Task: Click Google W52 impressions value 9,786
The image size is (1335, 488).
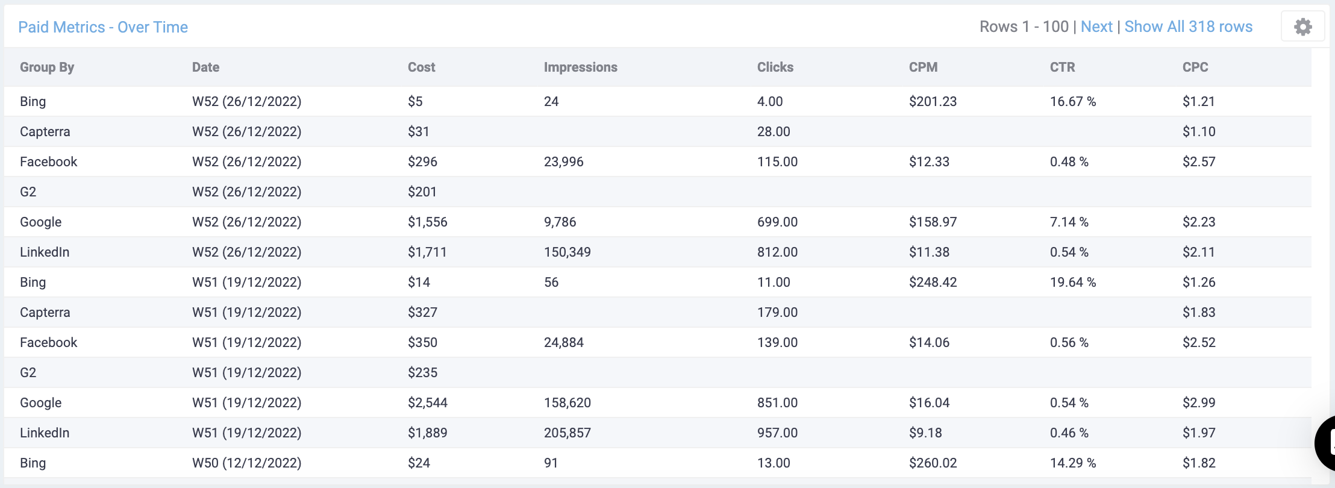Action: click(x=560, y=222)
